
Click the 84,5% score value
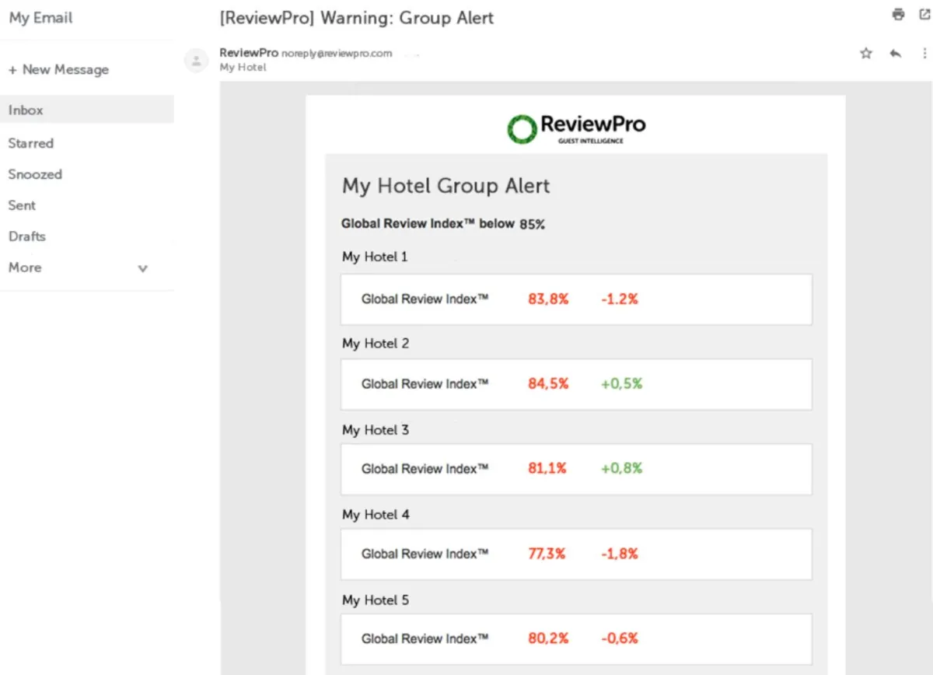[x=548, y=383]
